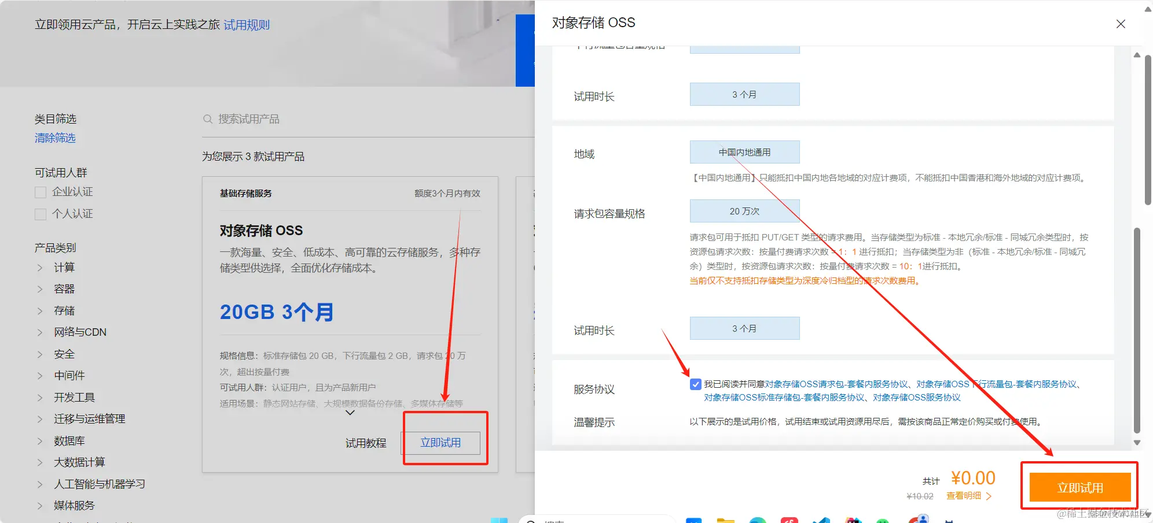The width and height of the screenshot is (1153, 523).
Task: Expand the 计算 category
Action: (x=40, y=268)
